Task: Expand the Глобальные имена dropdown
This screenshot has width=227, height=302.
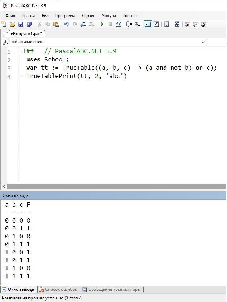Action: tap(203, 42)
